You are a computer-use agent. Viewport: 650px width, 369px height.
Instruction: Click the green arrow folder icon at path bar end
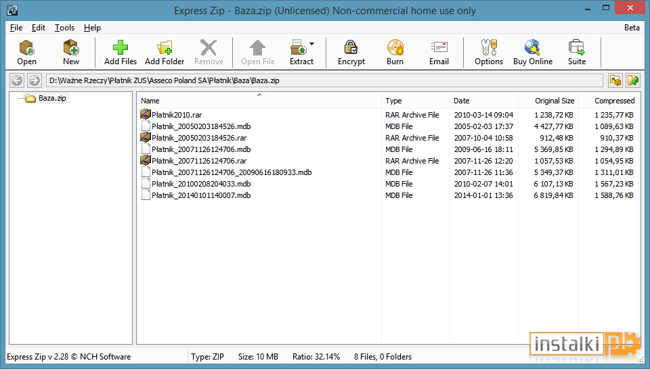(x=633, y=80)
